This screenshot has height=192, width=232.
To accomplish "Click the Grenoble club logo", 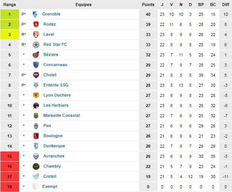I will (x=36, y=14).
